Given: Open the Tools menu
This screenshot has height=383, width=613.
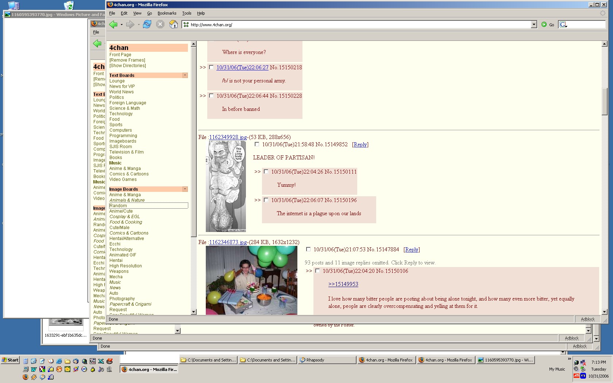Looking at the screenshot, I should click(186, 13).
